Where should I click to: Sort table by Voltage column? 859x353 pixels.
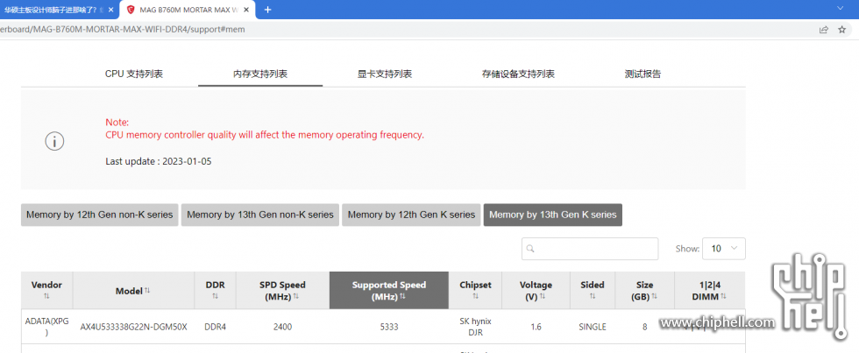pos(536,290)
